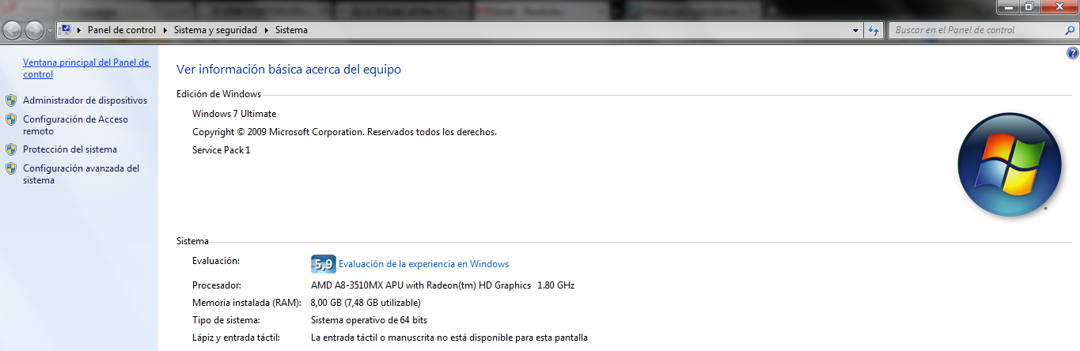Open the recent pages dropdown beside Forward

[50, 31]
